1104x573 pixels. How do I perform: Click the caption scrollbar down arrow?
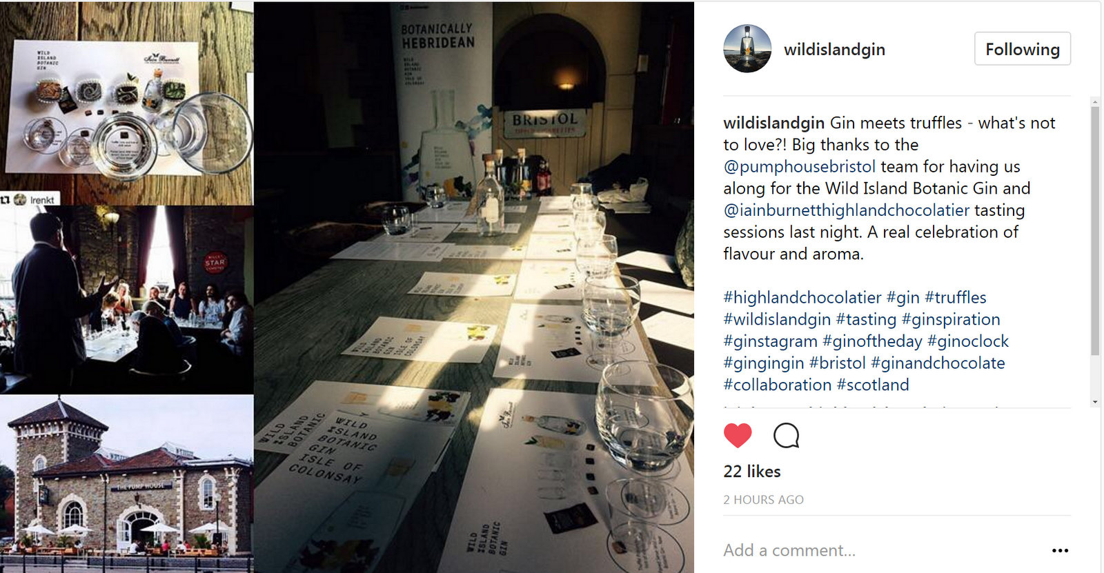(x=1095, y=401)
